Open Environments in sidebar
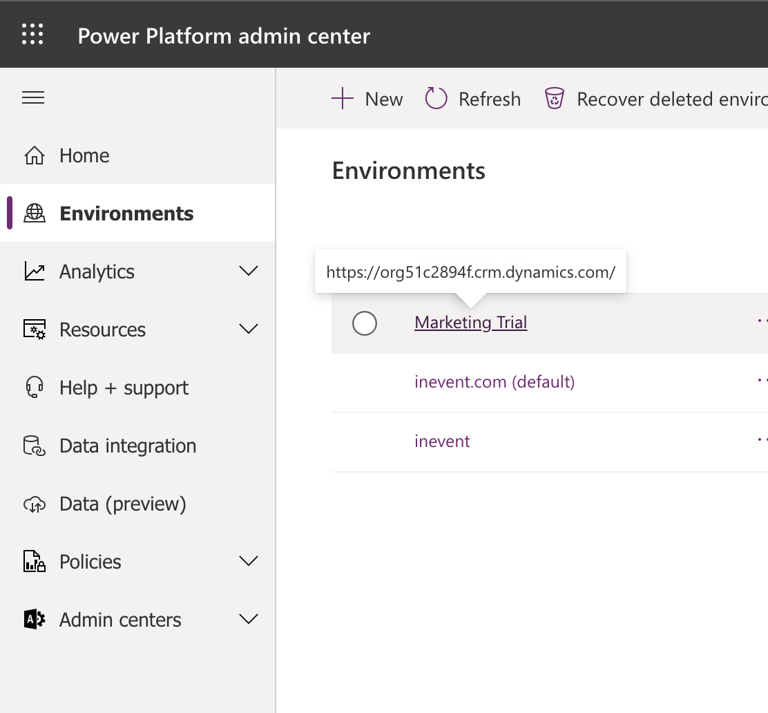This screenshot has width=768, height=713. coord(137,213)
